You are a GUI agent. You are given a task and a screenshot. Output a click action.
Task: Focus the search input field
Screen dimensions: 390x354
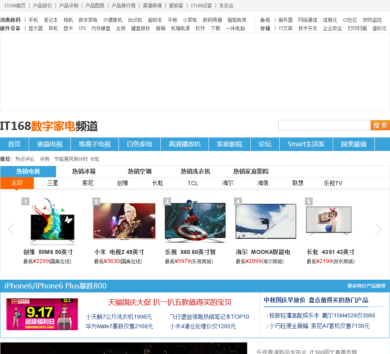(x=324, y=126)
